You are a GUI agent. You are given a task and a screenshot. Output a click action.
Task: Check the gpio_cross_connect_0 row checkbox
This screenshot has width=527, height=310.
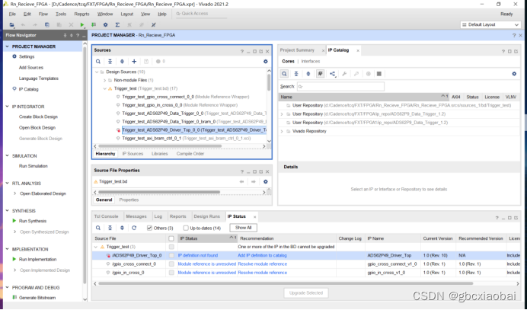click(171, 264)
